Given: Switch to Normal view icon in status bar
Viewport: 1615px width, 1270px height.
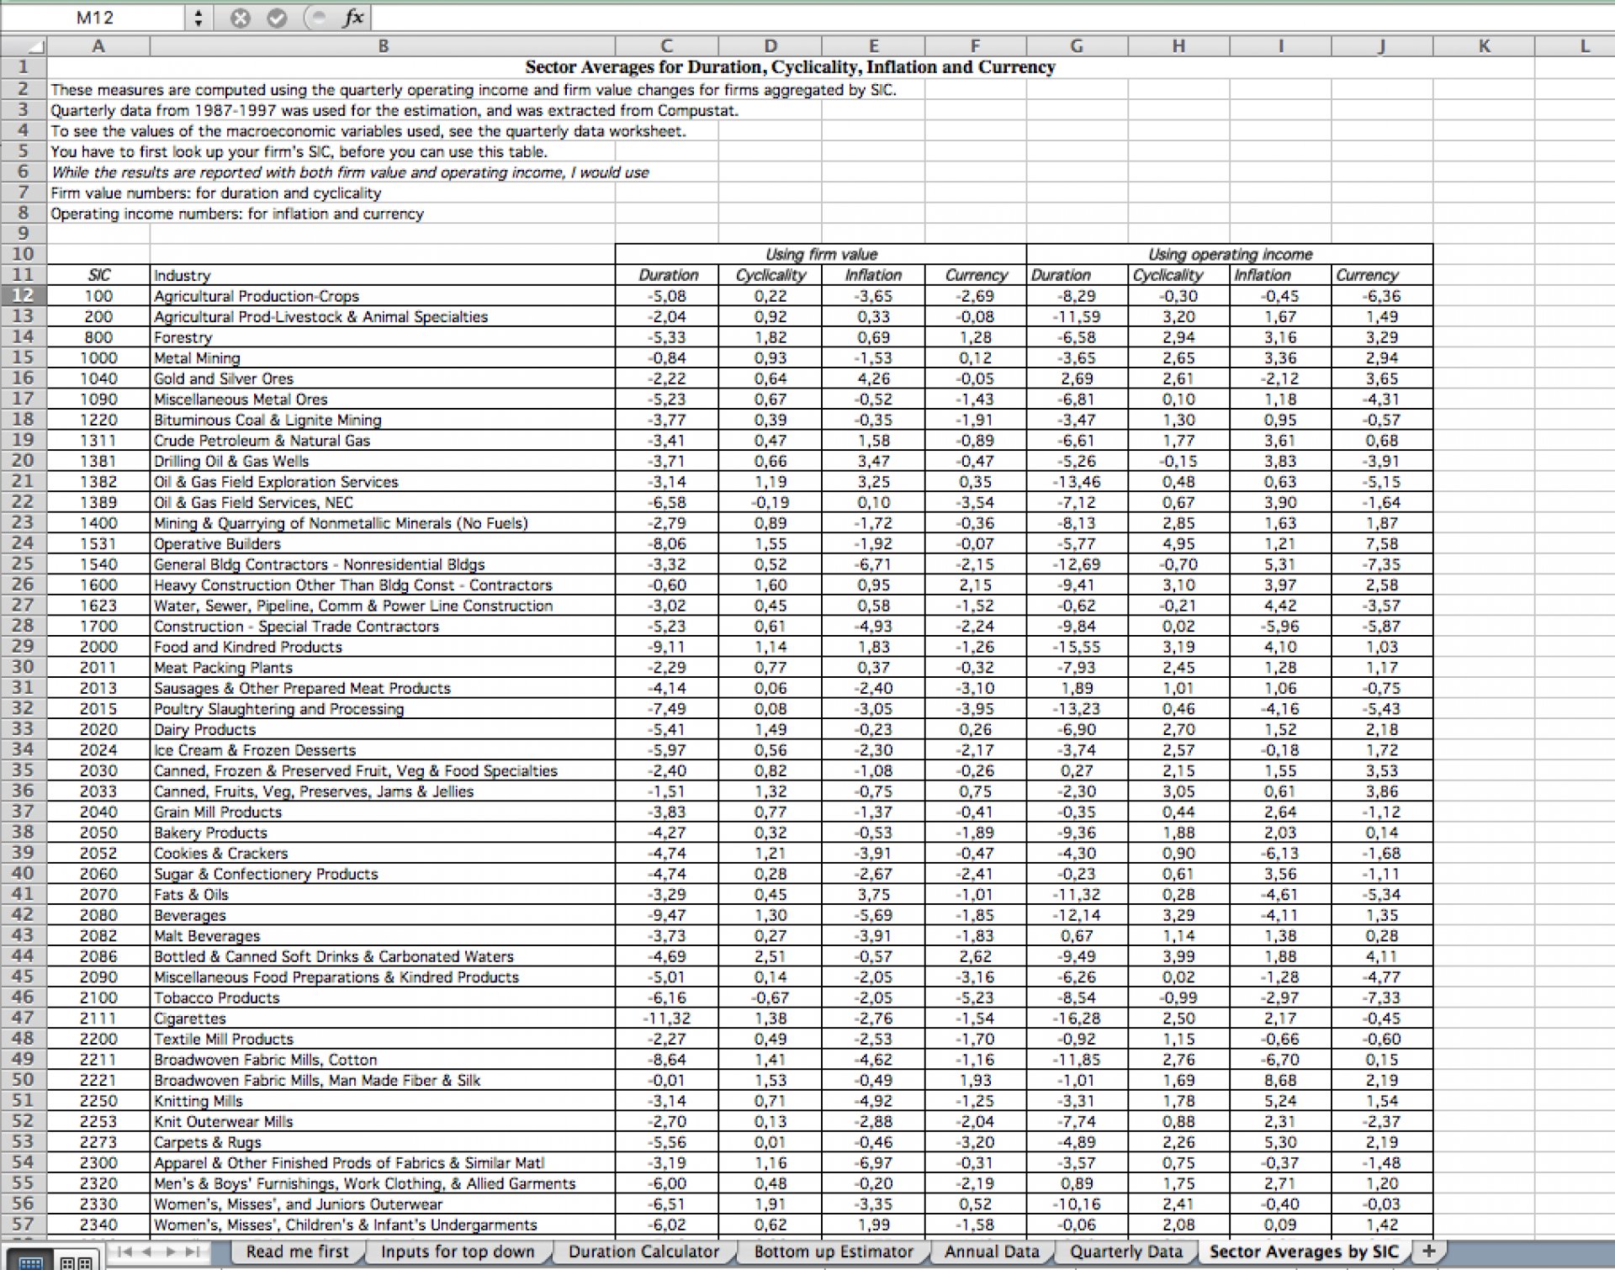Looking at the screenshot, I should tap(30, 1262).
